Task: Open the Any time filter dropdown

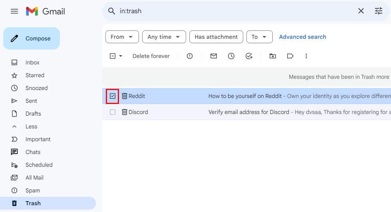Action: 164,37
